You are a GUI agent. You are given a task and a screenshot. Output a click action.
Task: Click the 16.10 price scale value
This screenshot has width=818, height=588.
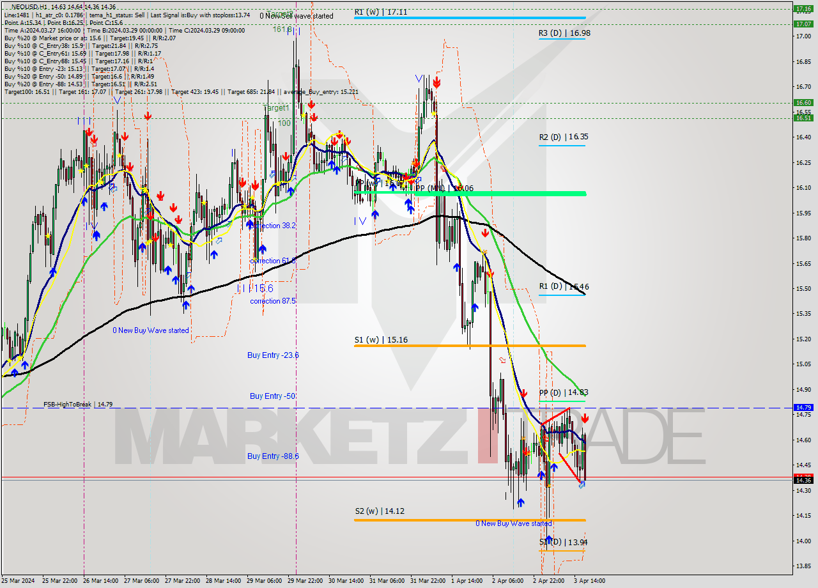click(x=803, y=188)
